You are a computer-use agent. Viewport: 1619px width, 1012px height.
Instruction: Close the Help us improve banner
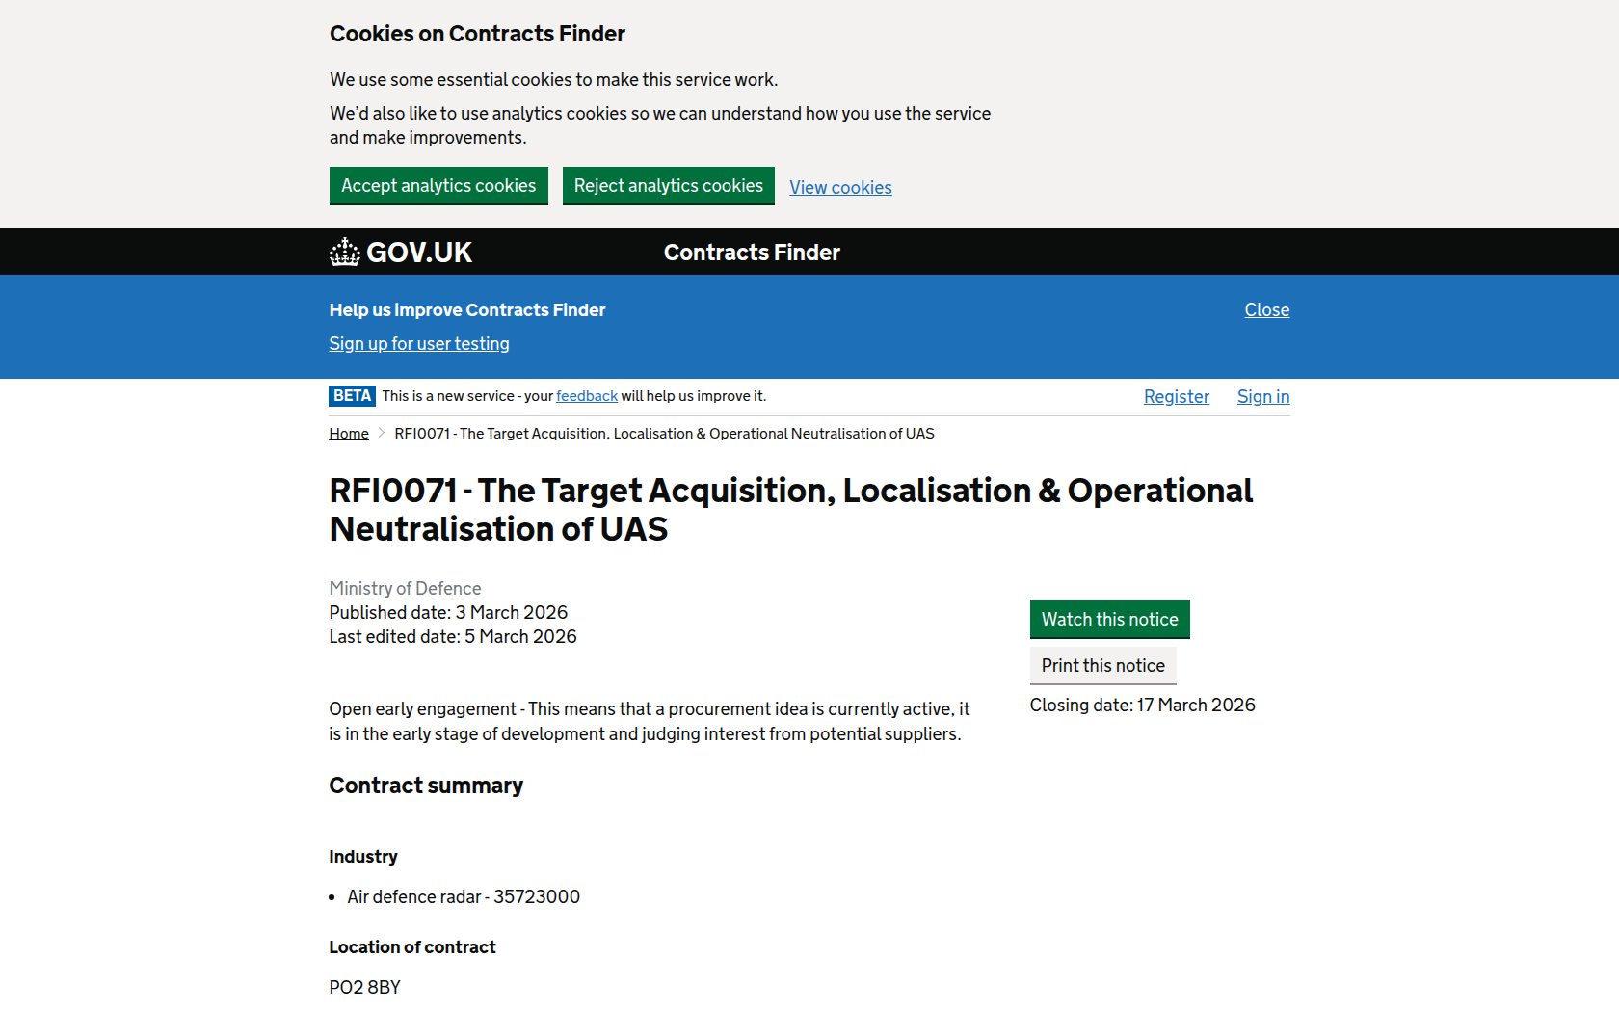[1266, 310]
